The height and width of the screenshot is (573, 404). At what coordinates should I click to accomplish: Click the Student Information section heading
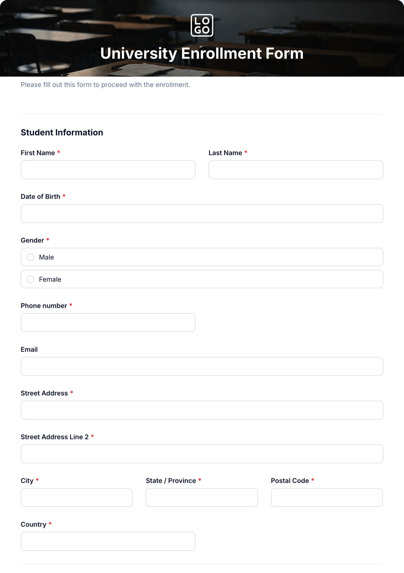[62, 132]
